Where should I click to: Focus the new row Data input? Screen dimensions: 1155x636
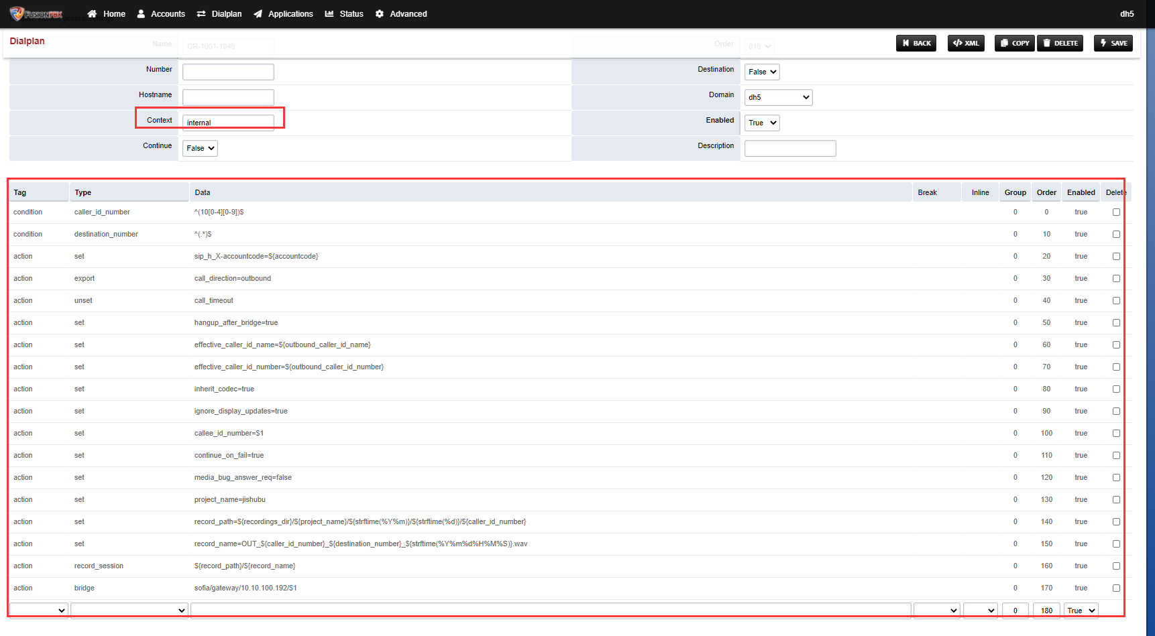[551, 610]
